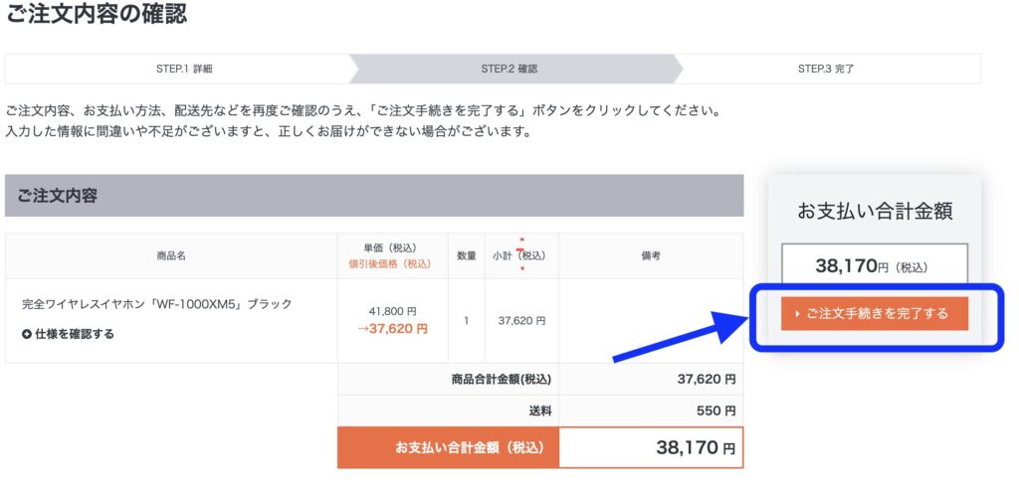Image resolution: width=1019 pixels, height=489 pixels.
Task: Click the ご注文内容 section header bar
Action: (x=373, y=196)
